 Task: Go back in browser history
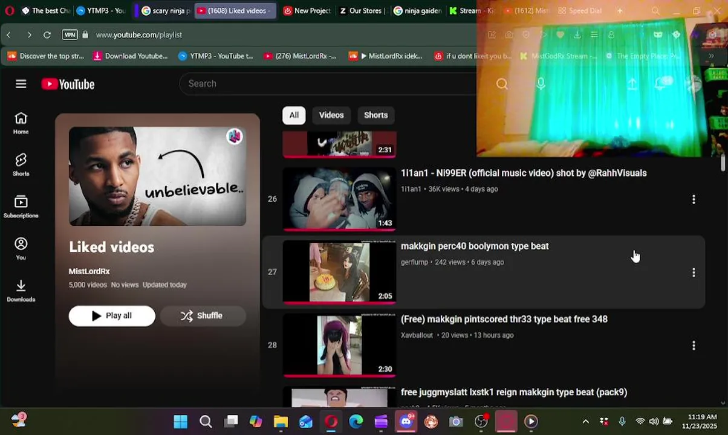point(9,35)
